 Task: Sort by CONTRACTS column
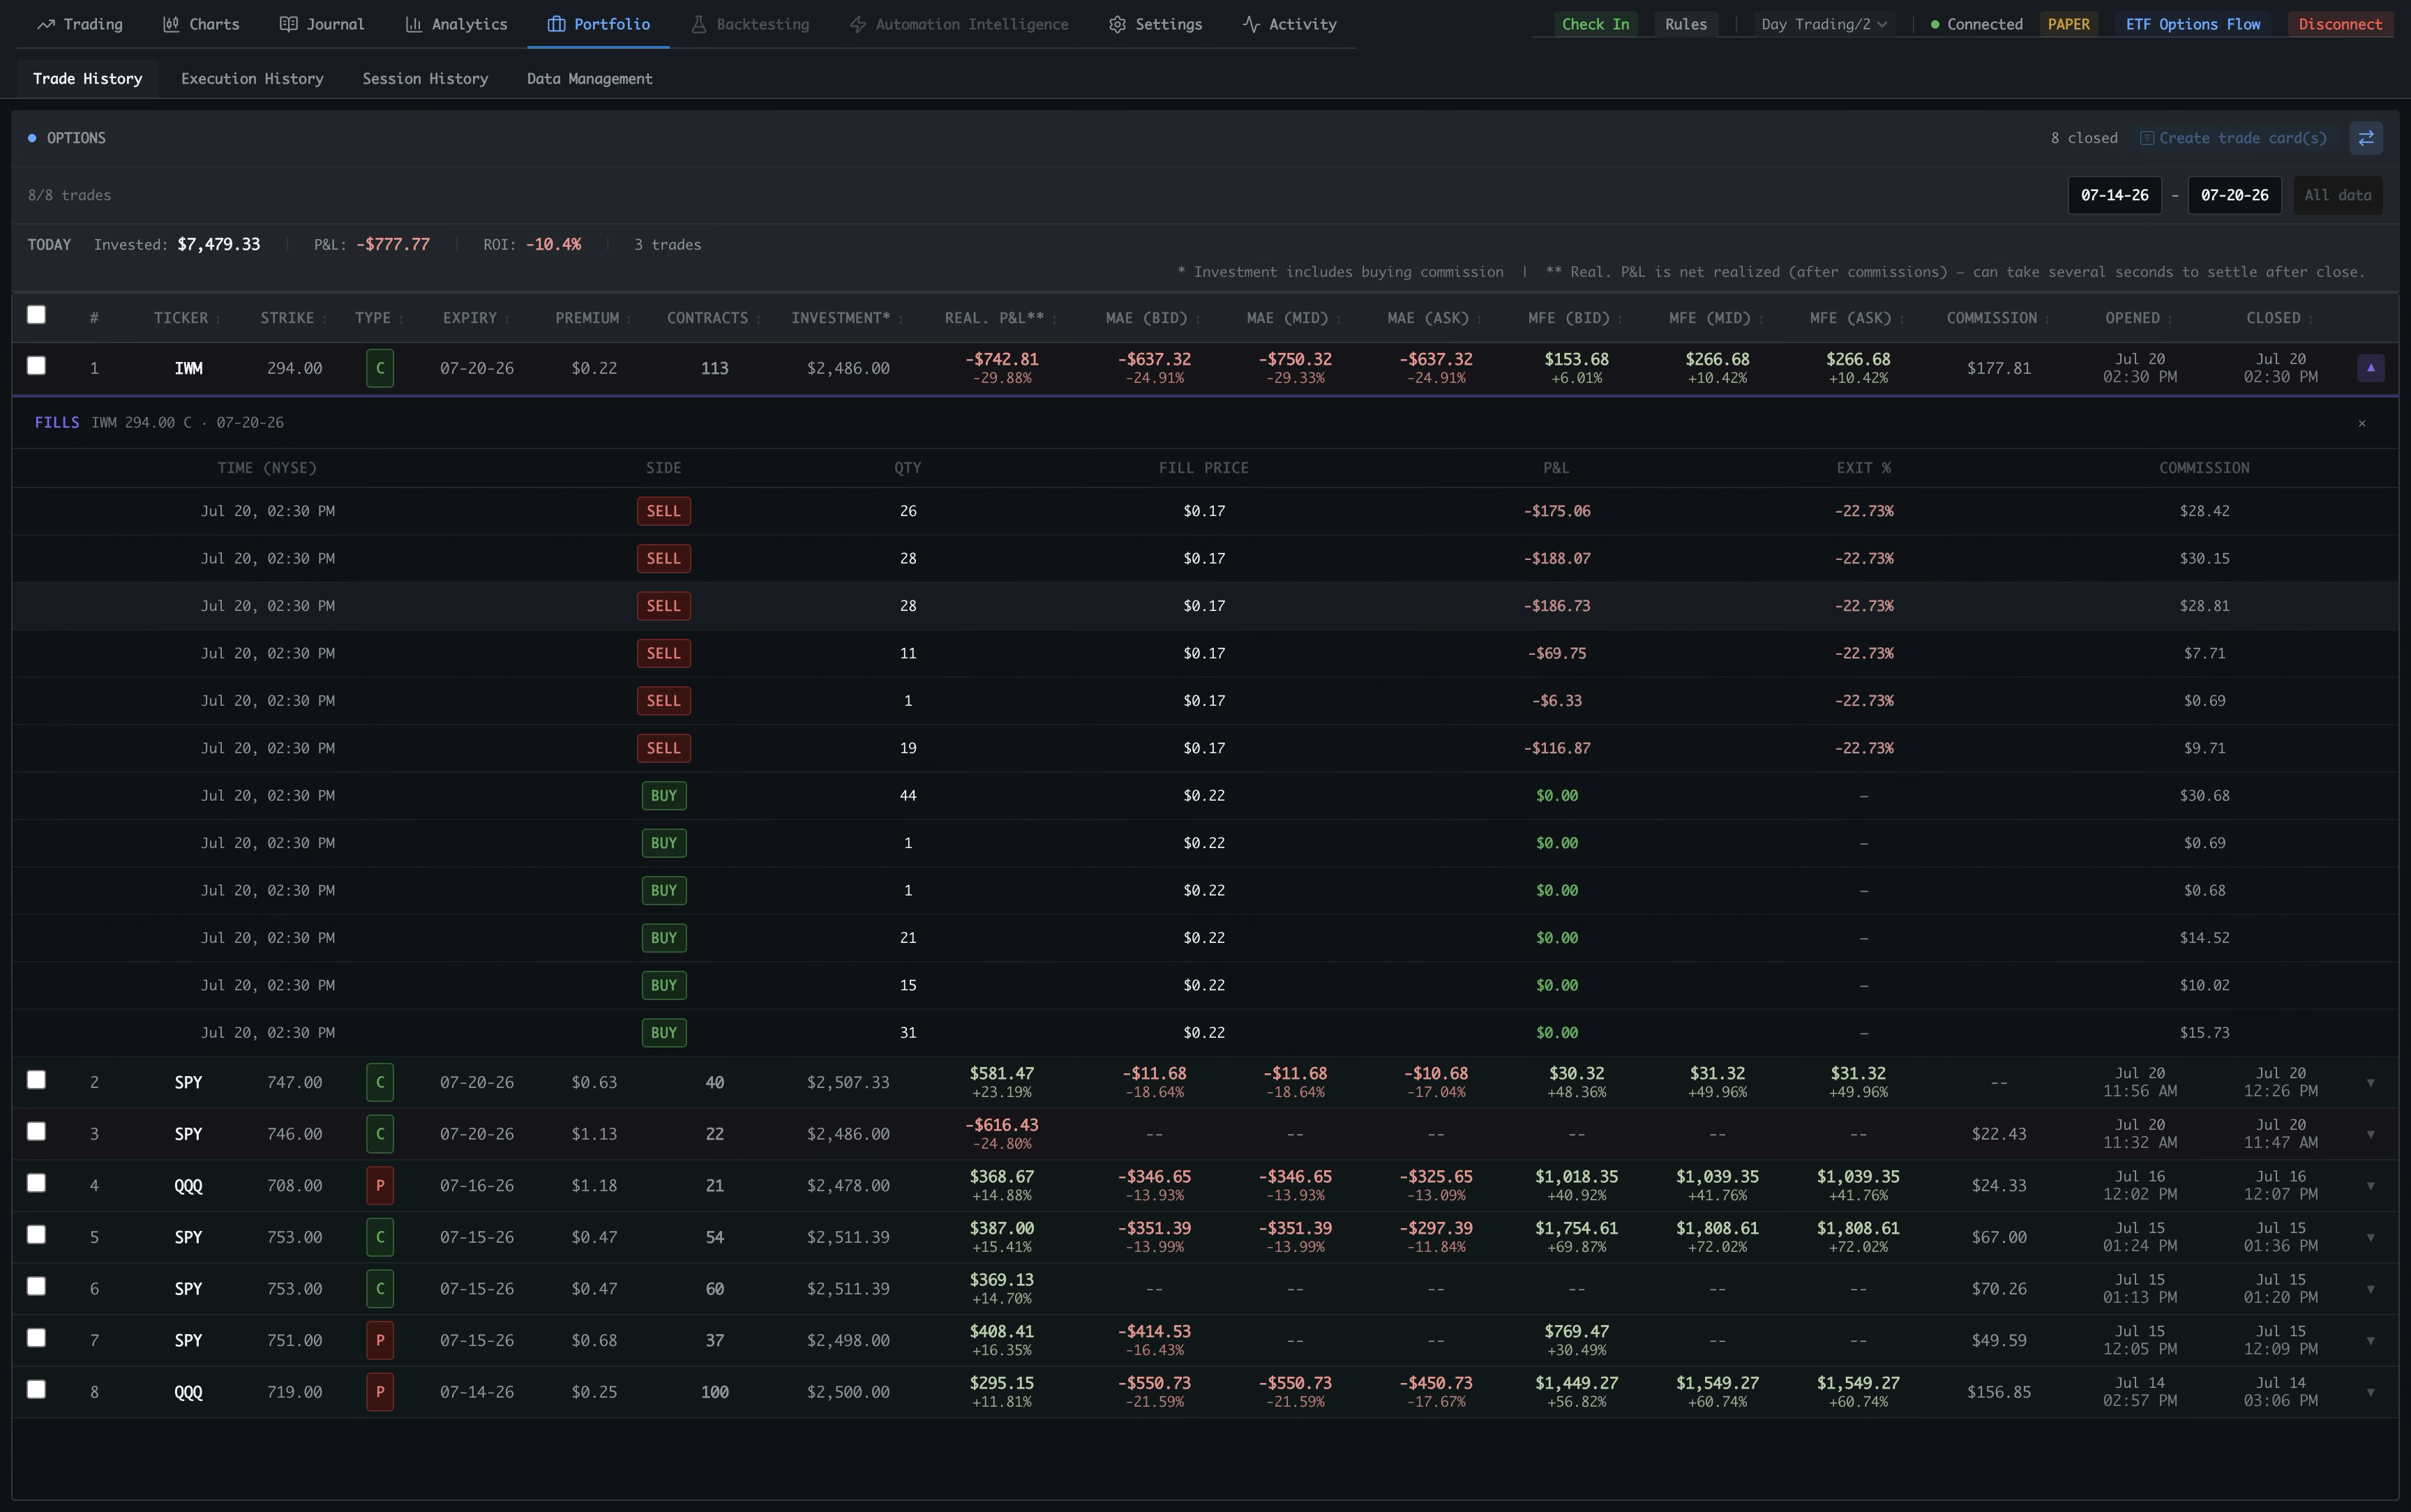[714, 318]
